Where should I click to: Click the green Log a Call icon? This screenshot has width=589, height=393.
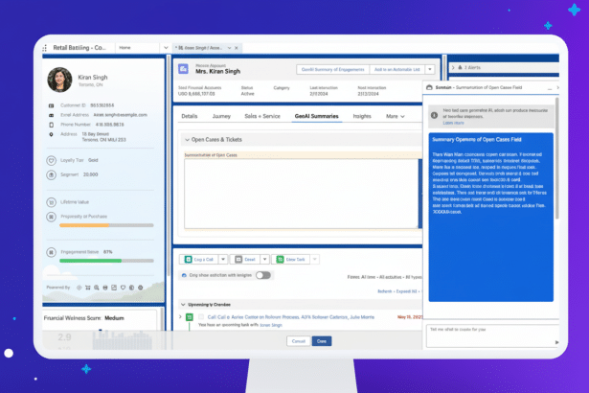tap(188, 260)
